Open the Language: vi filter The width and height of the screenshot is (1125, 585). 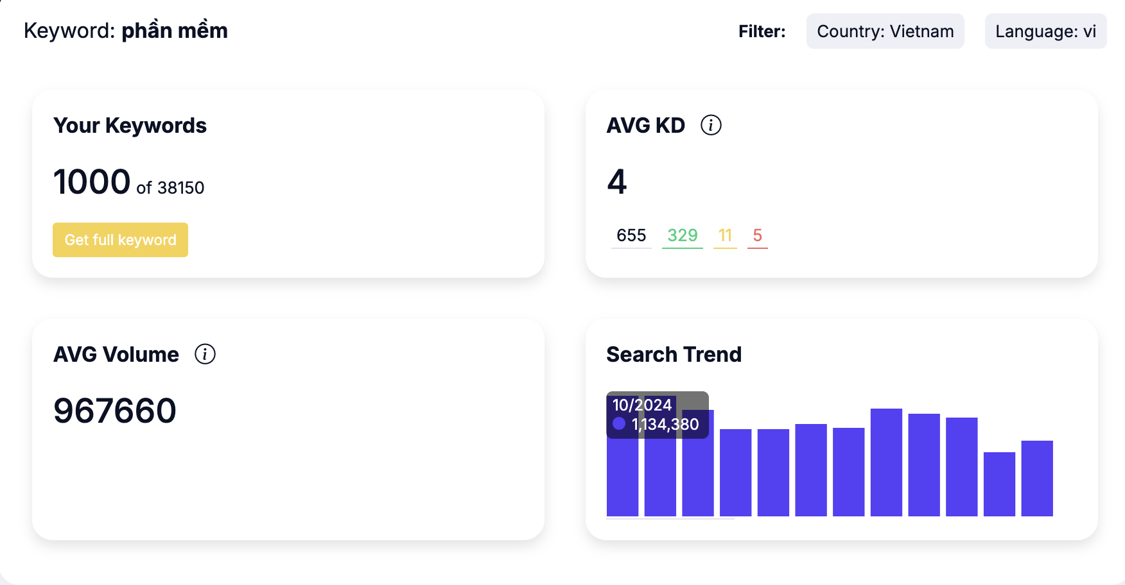[1045, 31]
